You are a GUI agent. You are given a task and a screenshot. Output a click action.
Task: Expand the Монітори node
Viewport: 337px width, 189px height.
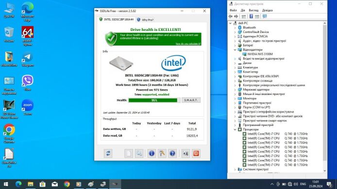[235, 98]
